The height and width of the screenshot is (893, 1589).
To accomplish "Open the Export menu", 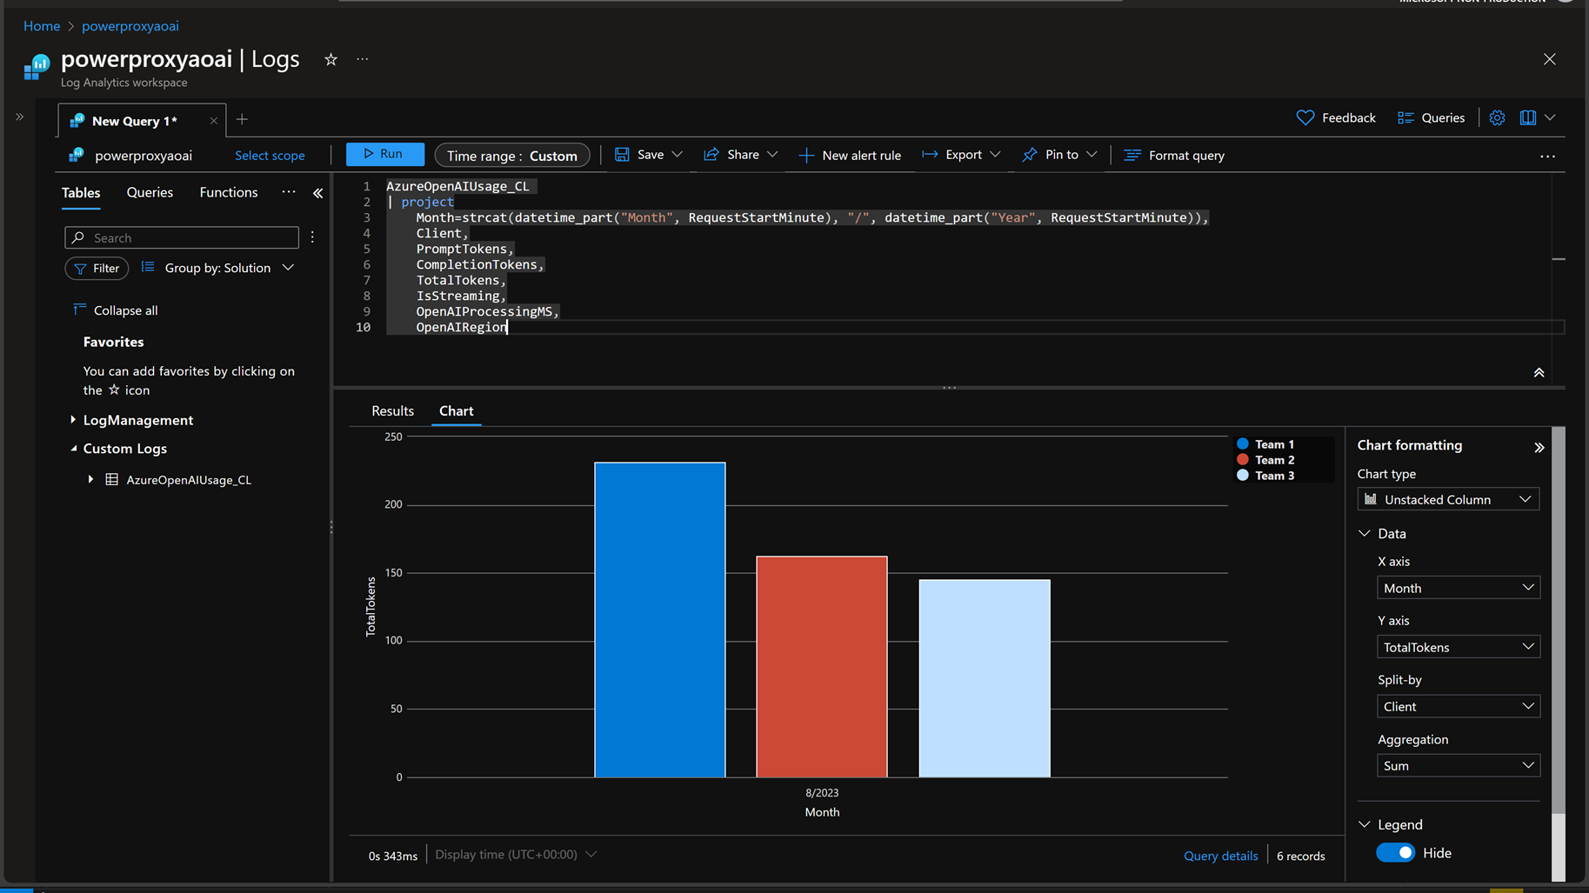I will [961, 155].
